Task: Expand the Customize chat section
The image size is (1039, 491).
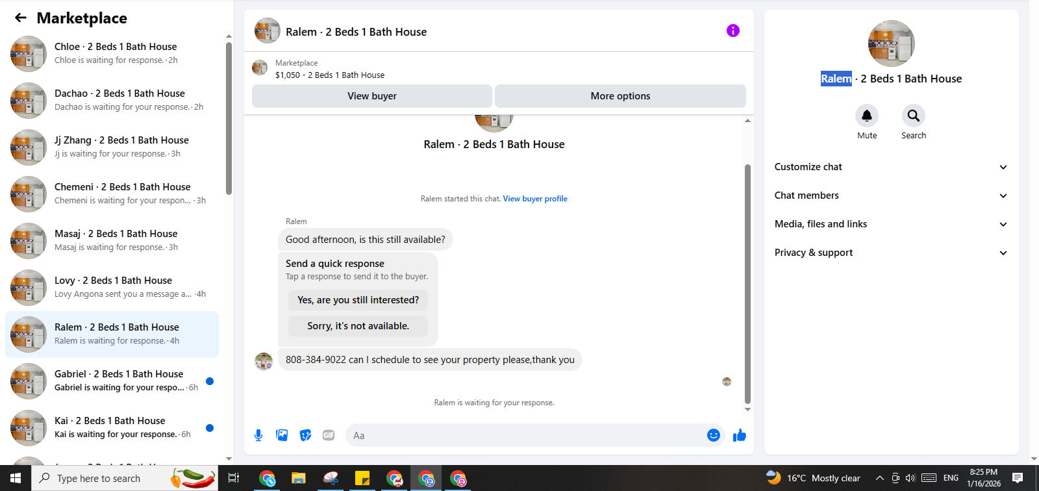Action: tap(891, 167)
